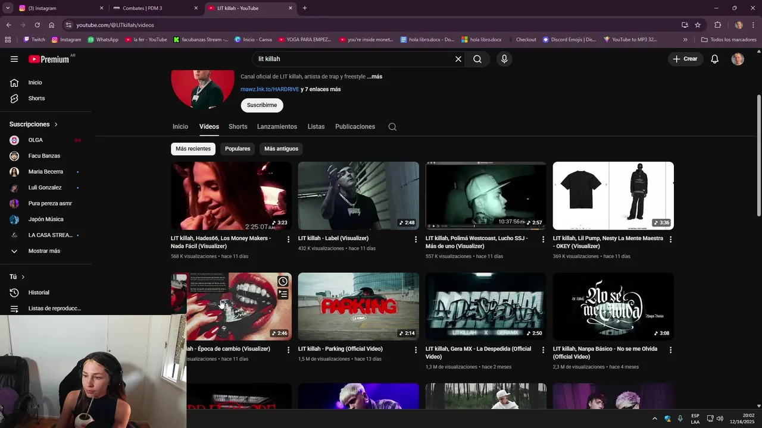The height and width of the screenshot is (428, 762).
Task: Open options menu for La Despedida video
Action: (543, 350)
